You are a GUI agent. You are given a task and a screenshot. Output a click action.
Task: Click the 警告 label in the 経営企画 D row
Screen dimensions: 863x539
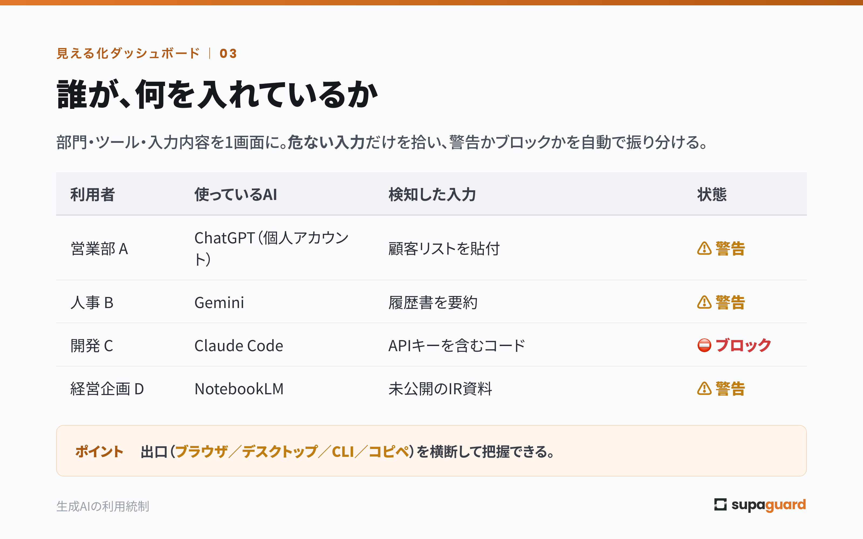click(730, 389)
